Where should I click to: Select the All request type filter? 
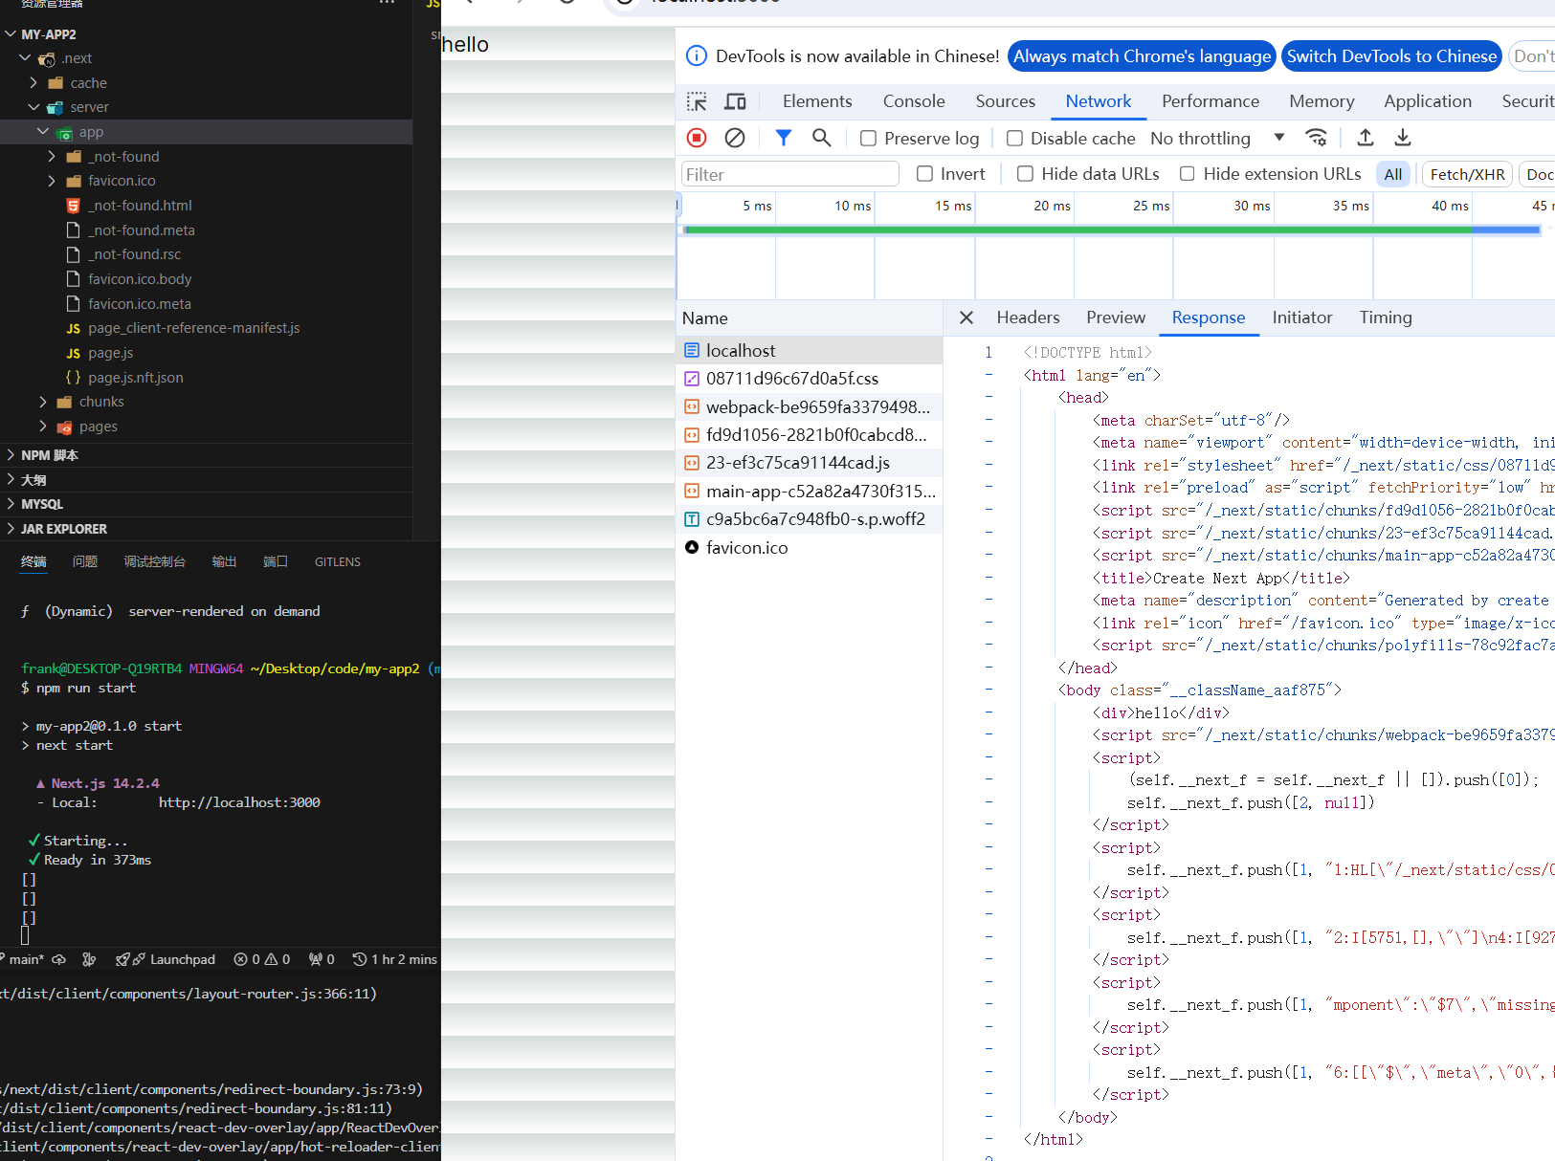click(1393, 174)
